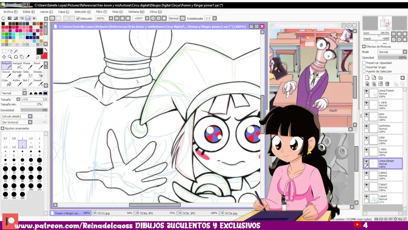Delete layer using trash icon

click(387, 84)
